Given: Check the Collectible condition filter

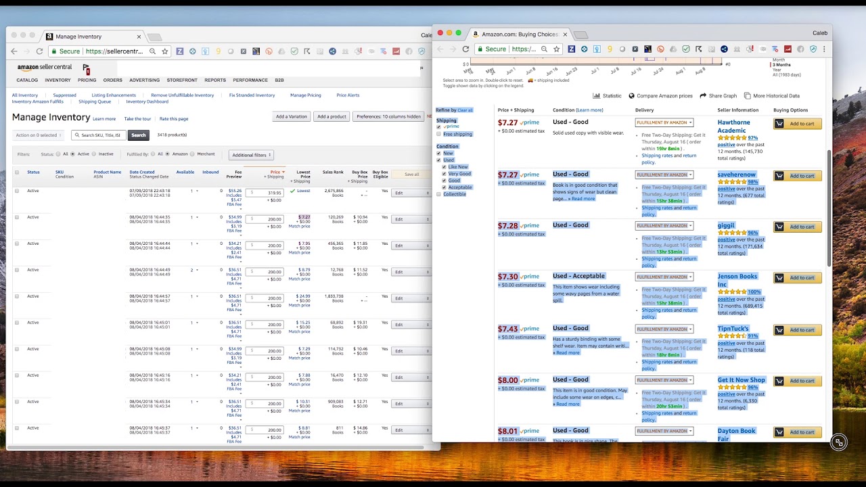Looking at the screenshot, I should pos(438,194).
